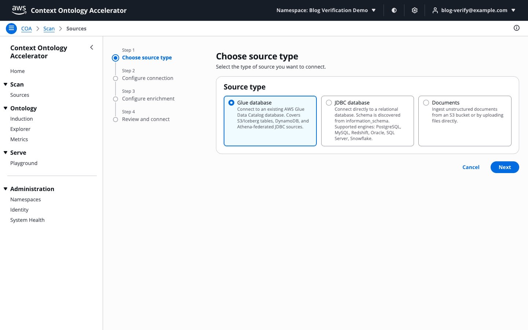The height and width of the screenshot is (330, 528).
Task: Select the JDBC database radio button
Action: (329, 103)
